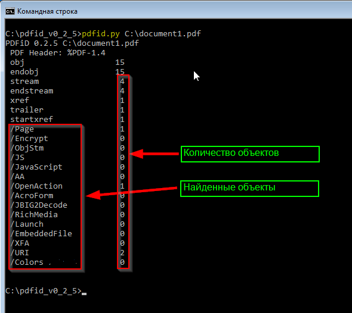
Task: Click the '/Colors' entry in list
Action: pyautogui.click(x=27, y=262)
